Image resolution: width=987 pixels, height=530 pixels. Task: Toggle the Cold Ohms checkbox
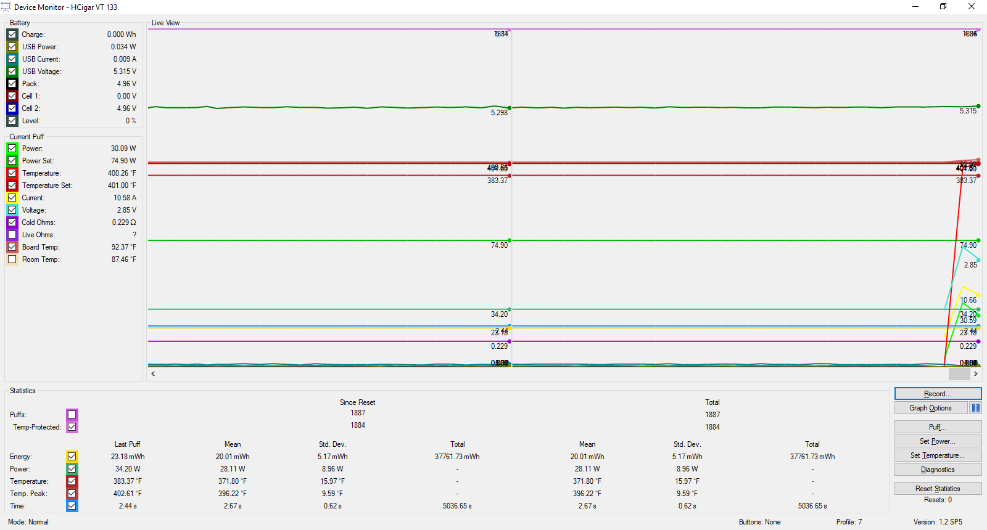[x=12, y=222]
